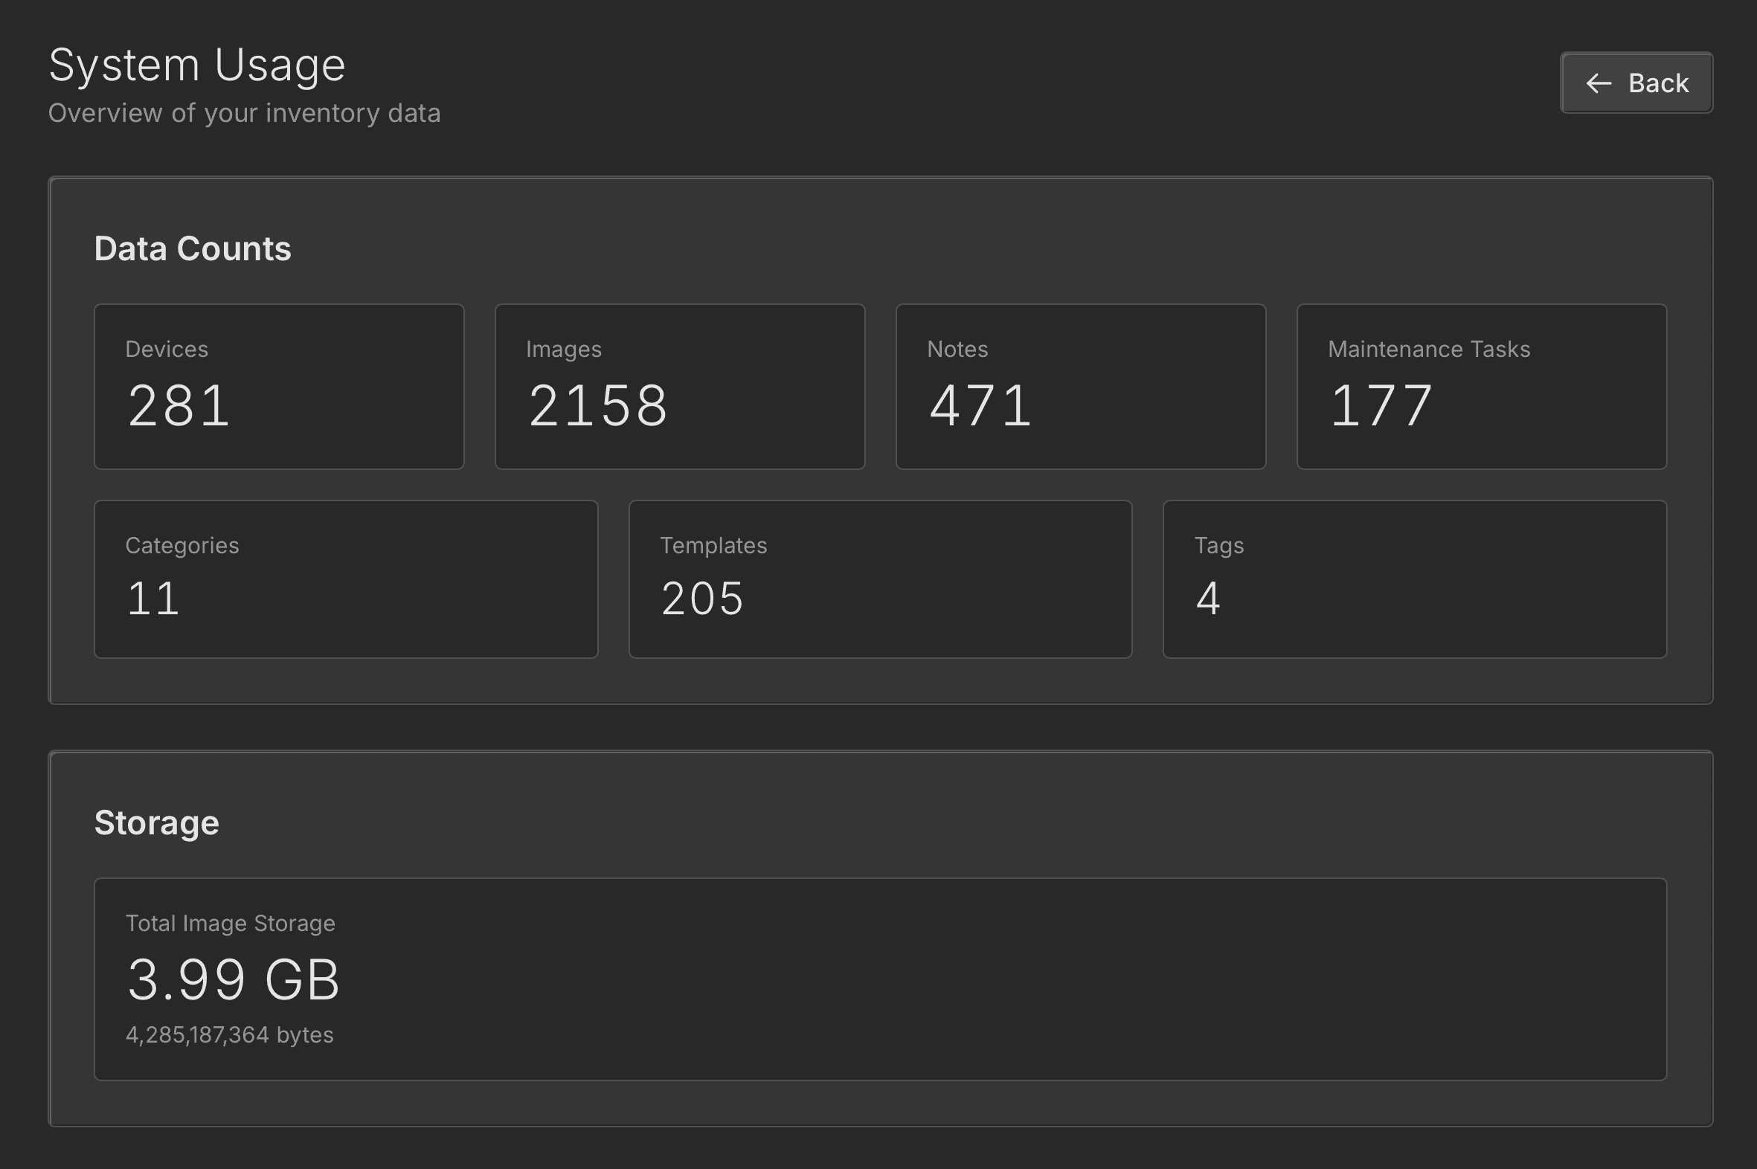Click the Templates label

pyautogui.click(x=713, y=545)
